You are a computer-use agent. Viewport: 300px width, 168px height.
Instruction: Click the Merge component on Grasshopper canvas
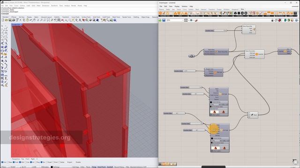pos(253,115)
